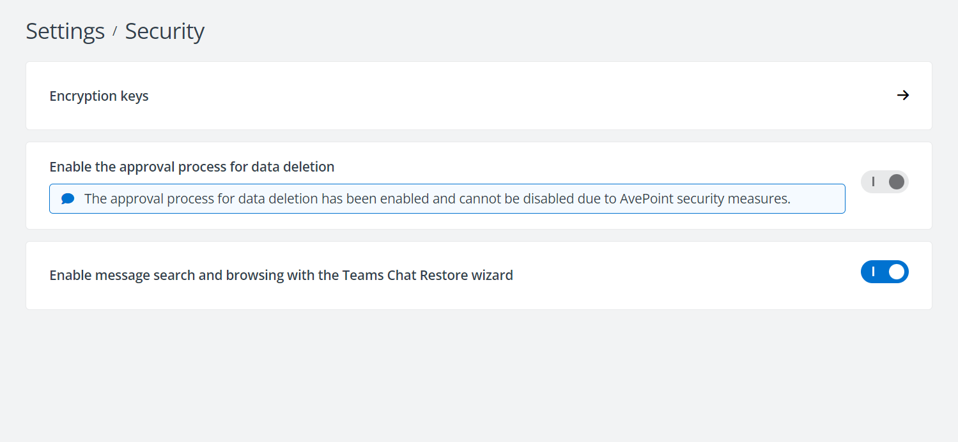Click the AvePoint security measures notice banner

pos(447,198)
